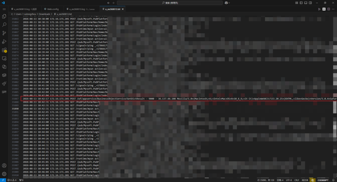
Task: Open the Copilot chat dropdown arrow
Action: [x=229, y=3]
